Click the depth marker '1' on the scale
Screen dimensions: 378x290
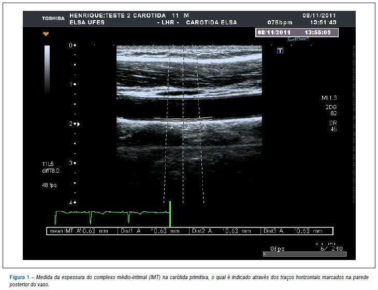(x=71, y=84)
